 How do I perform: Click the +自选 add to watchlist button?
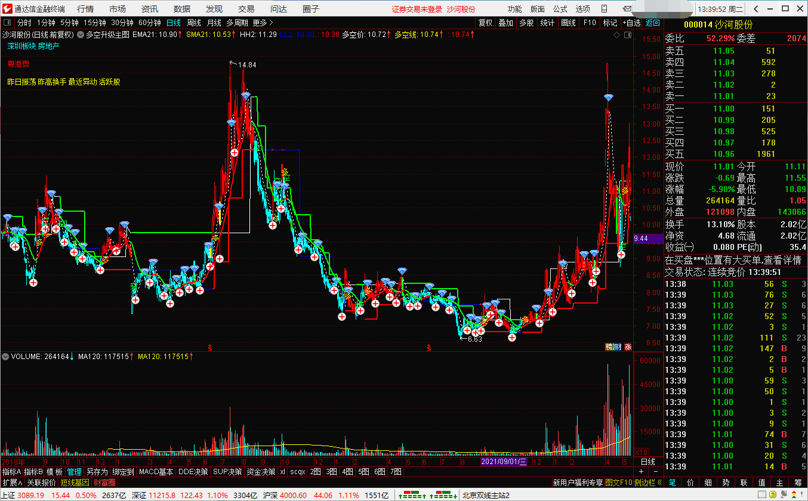631,23
